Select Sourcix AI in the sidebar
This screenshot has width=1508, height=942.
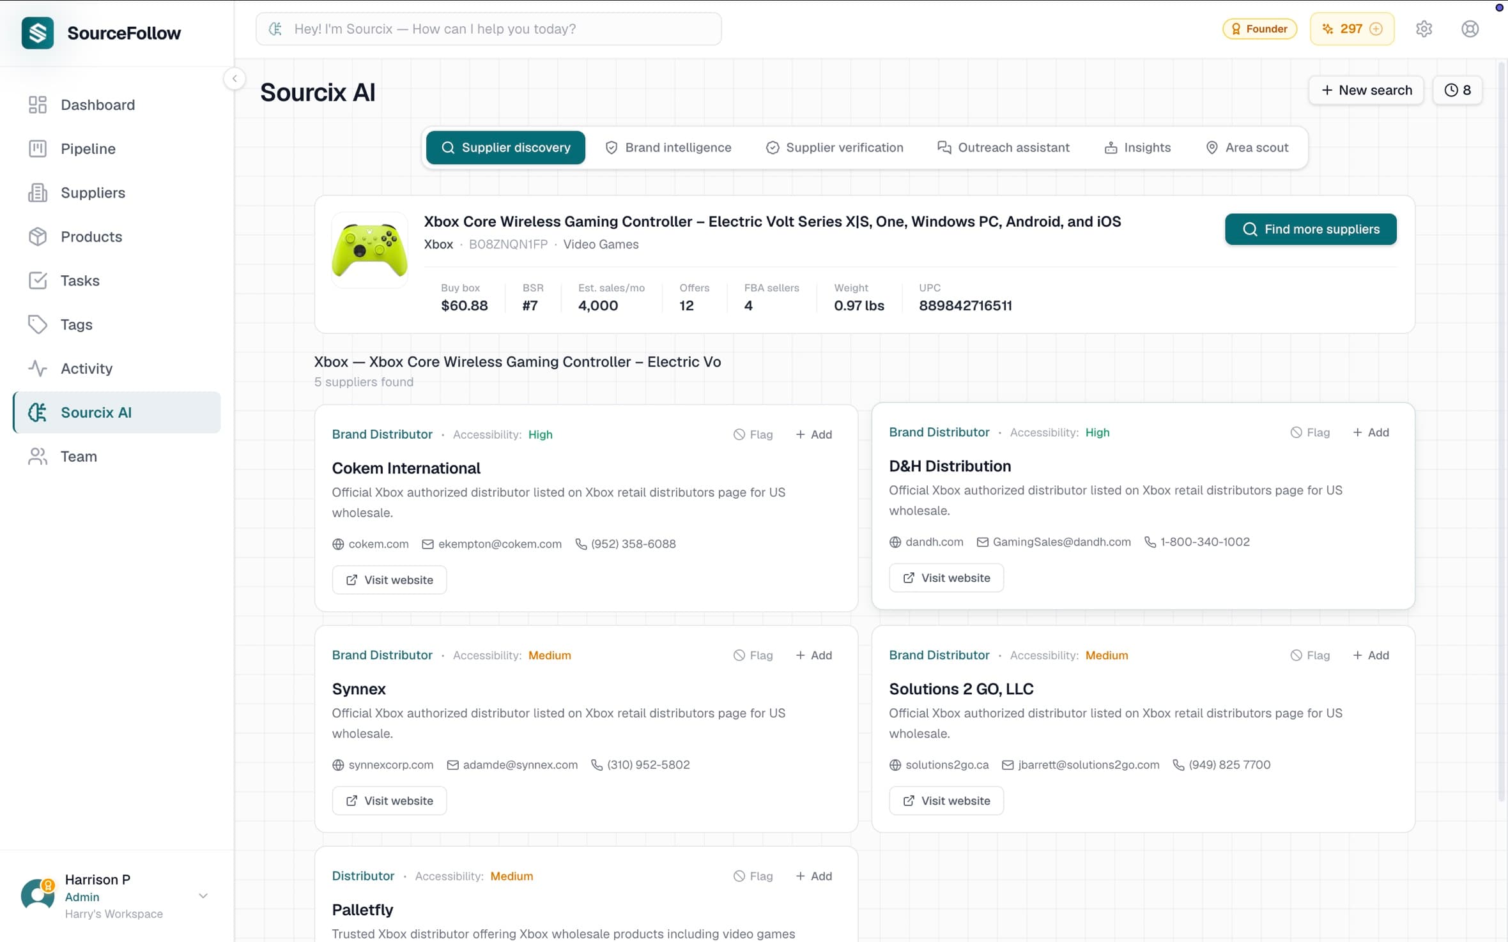96,412
